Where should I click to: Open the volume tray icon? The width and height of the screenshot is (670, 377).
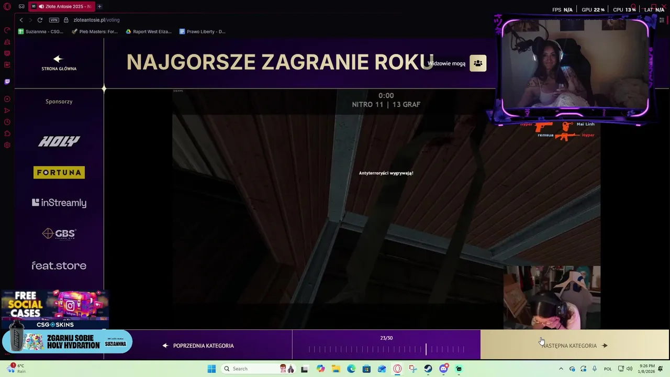(x=630, y=369)
